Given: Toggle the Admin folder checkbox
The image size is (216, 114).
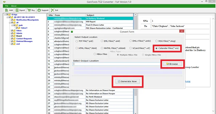Looking at the screenshot, I should pos(12,33).
